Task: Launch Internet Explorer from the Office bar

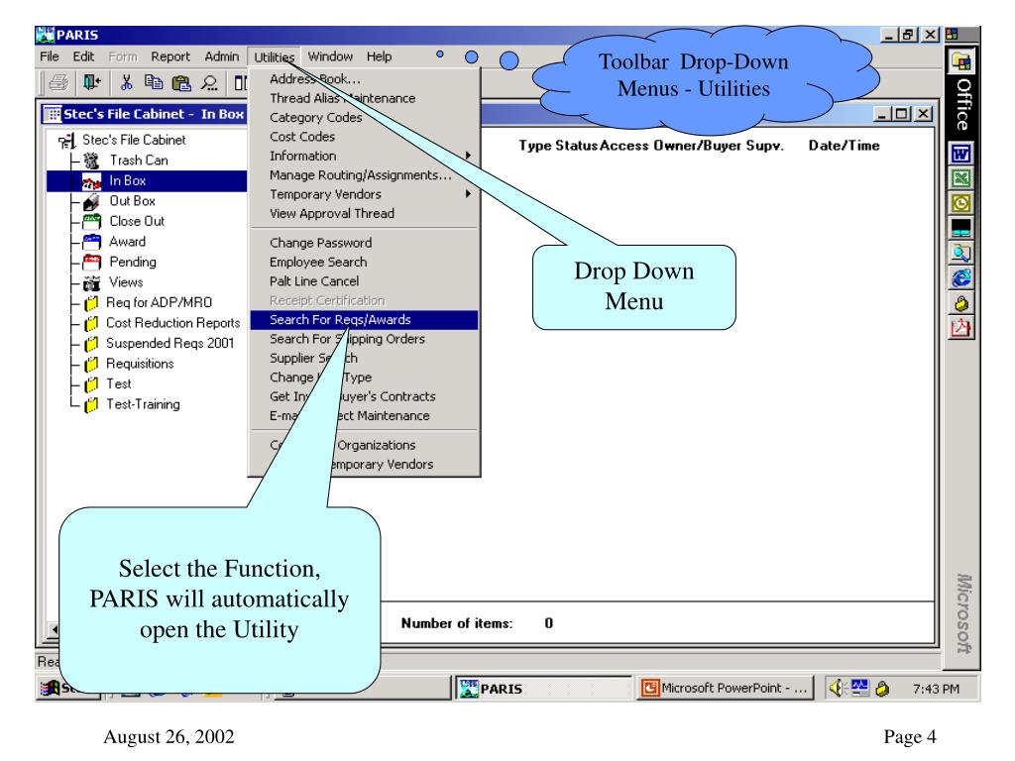Action: click(960, 277)
